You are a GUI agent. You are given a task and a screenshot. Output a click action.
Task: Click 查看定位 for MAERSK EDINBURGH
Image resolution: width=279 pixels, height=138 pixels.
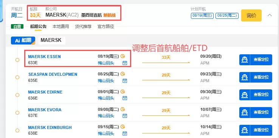(261, 130)
